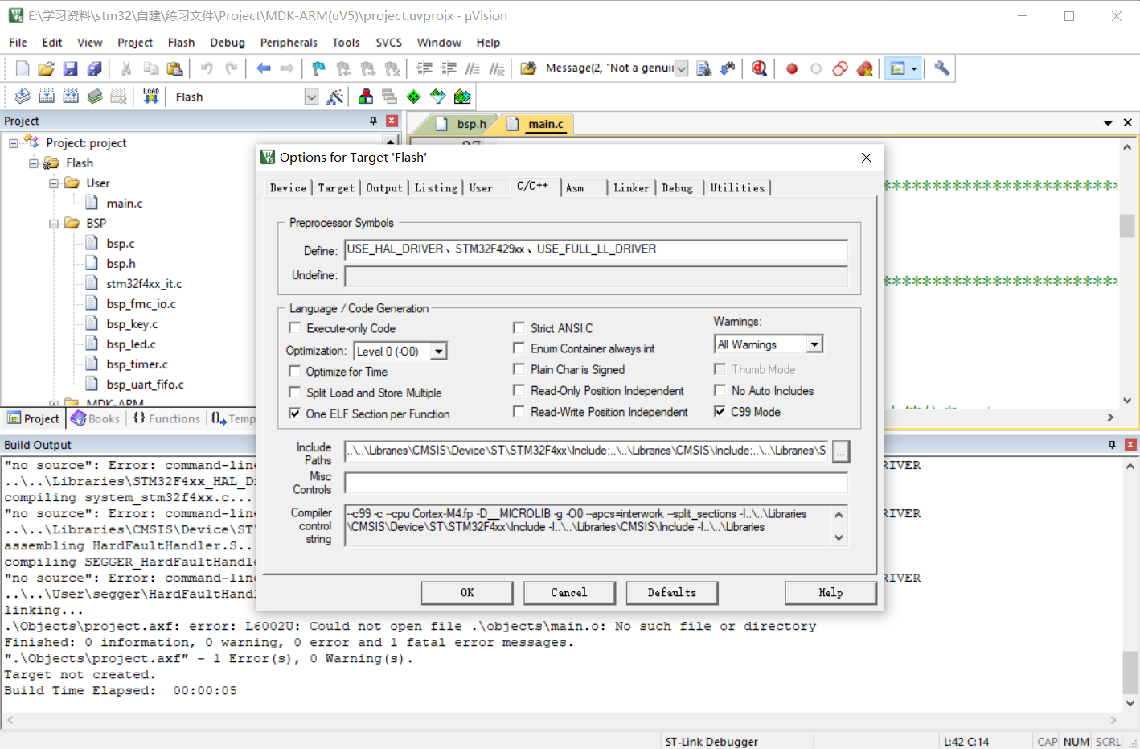Insert a bookmark with the flag icon

[x=319, y=68]
